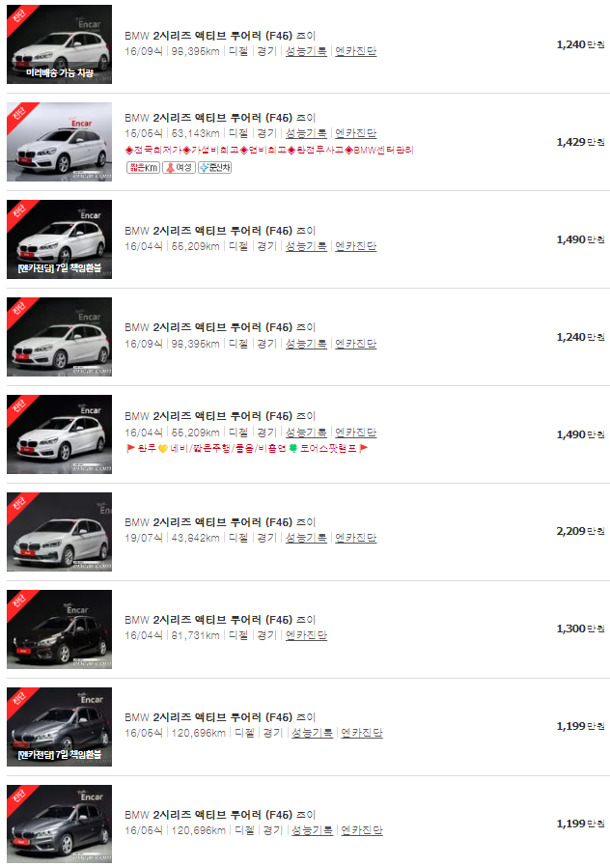This screenshot has height=866, width=610.
Task: Click the 준신차 badge icon
Action: point(214,167)
